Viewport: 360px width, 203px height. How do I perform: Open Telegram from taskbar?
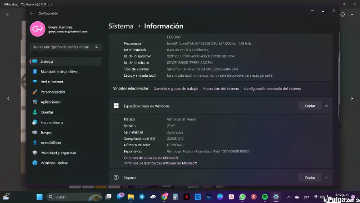tap(142, 197)
